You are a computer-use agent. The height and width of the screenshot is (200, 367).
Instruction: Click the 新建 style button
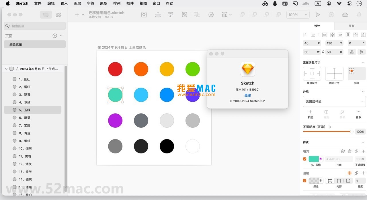(x=310, y=114)
